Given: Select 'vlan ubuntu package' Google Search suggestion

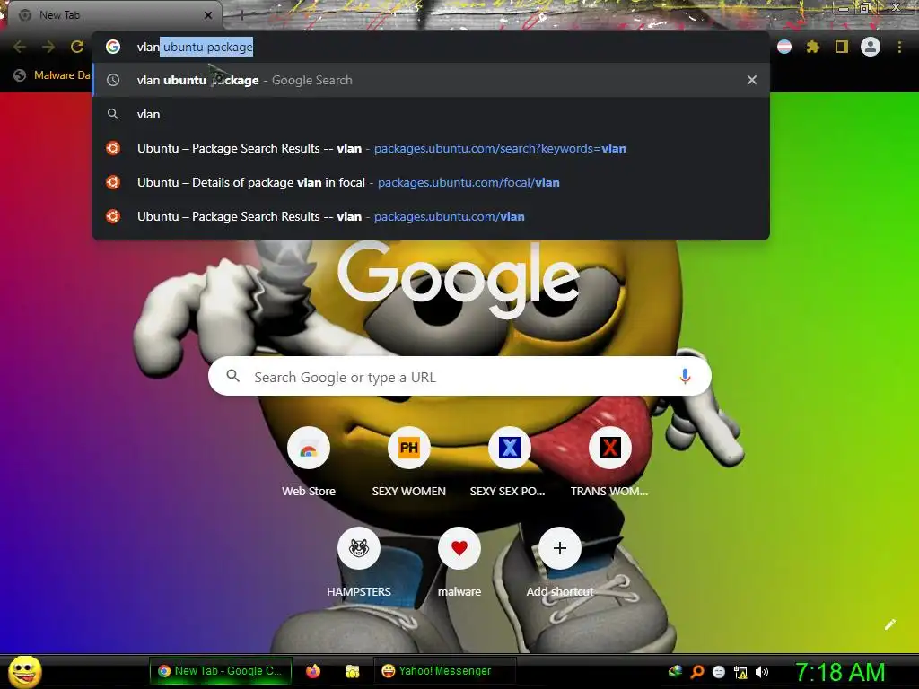Looking at the screenshot, I should (x=430, y=80).
